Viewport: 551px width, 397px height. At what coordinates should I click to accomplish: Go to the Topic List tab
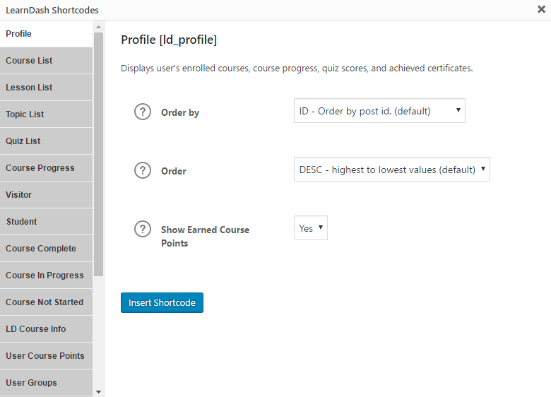coord(46,114)
